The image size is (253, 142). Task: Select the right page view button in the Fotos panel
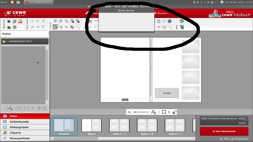point(27,109)
